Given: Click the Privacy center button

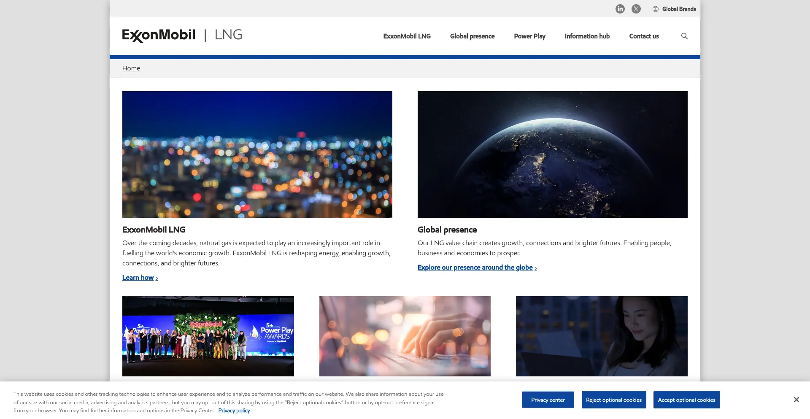Looking at the screenshot, I should pyautogui.click(x=548, y=400).
